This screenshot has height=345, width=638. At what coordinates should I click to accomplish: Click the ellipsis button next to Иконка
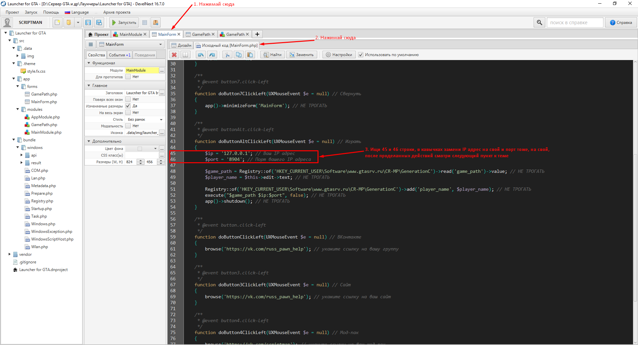coord(162,133)
